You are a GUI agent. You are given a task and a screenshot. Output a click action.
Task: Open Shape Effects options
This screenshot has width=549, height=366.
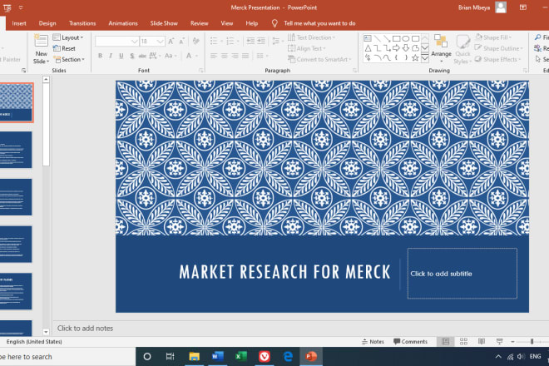pyautogui.click(x=497, y=60)
